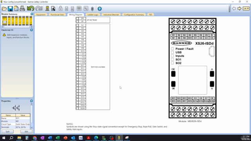Viewport: 251px width, 141px height.
Task: Open Windows taskbar search
Action: tap(11, 138)
